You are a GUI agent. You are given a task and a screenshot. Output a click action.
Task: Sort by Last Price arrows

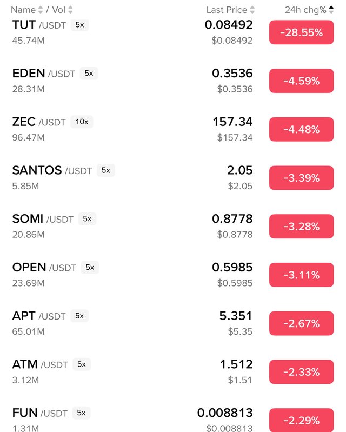[x=252, y=10]
